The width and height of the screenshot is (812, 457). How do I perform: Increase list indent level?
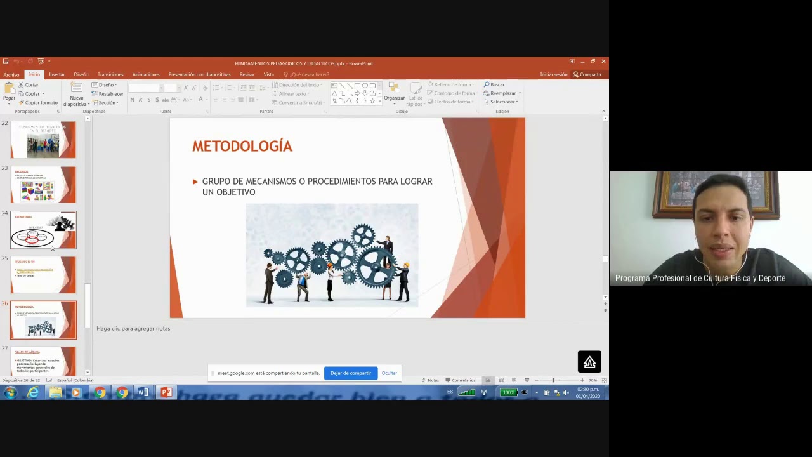point(252,88)
